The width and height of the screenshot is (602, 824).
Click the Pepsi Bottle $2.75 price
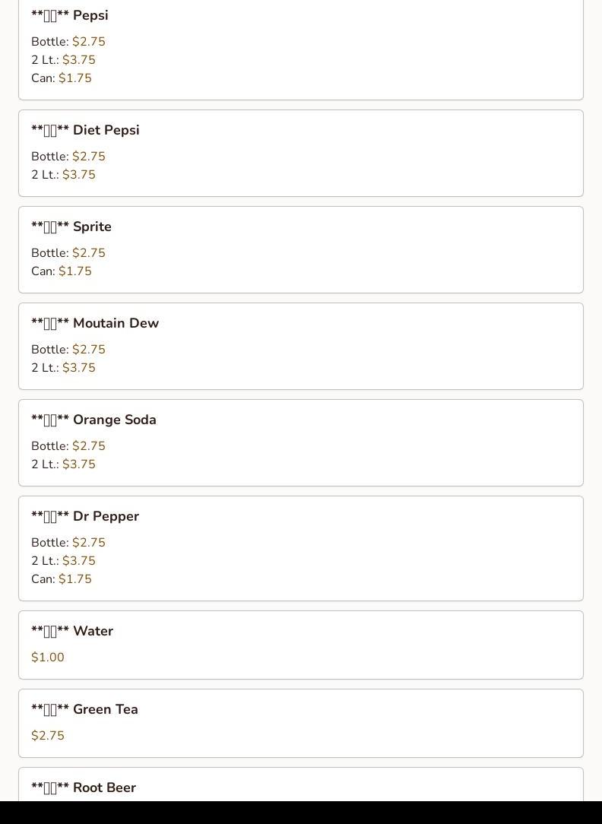(89, 42)
